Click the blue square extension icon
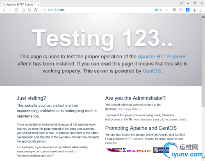Viewport: 205px width, 161px height. click(x=188, y=10)
